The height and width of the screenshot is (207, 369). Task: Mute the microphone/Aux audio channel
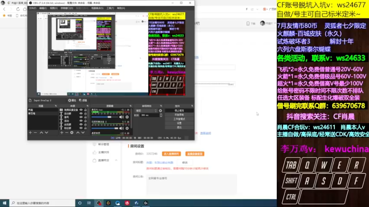click(121, 117)
